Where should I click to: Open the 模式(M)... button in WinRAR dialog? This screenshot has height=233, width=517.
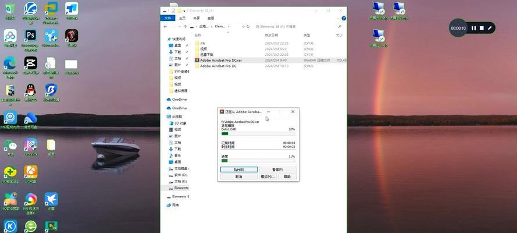coord(268,176)
